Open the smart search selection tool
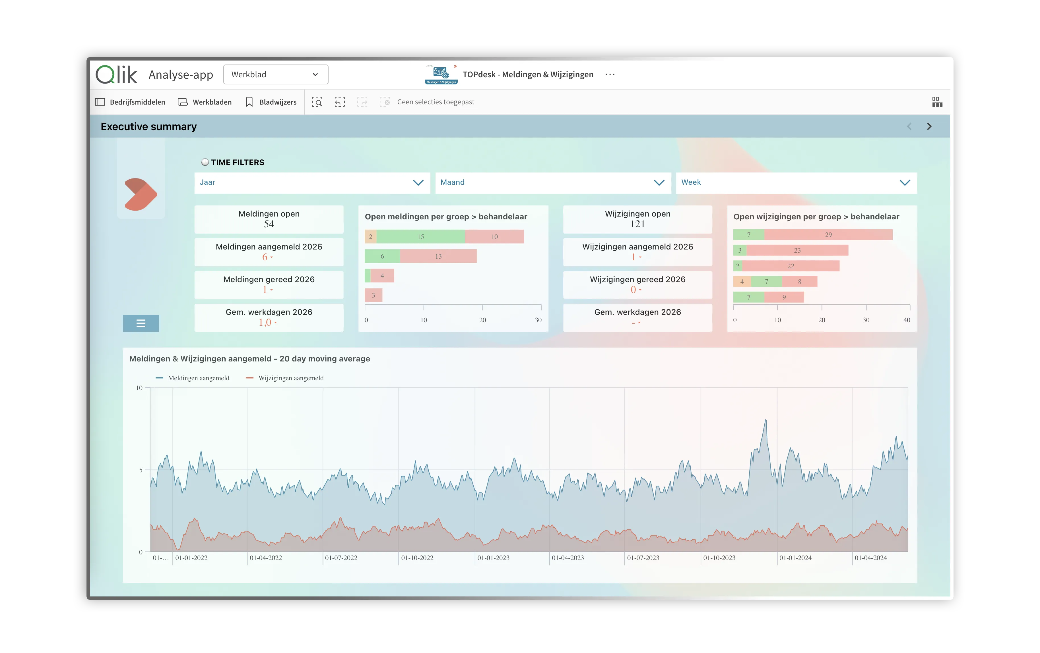 click(x=317, y=102)
